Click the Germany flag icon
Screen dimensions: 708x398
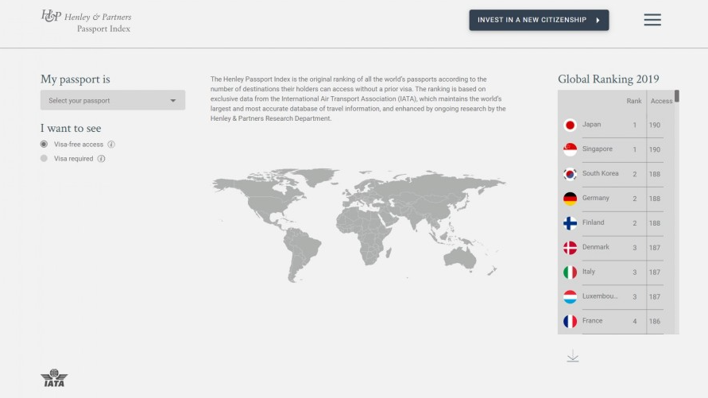coord(570,199)
